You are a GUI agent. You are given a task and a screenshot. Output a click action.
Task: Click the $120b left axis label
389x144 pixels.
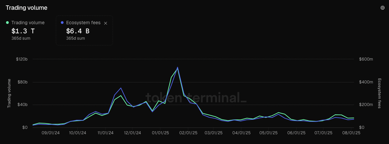tap(22, 59)
